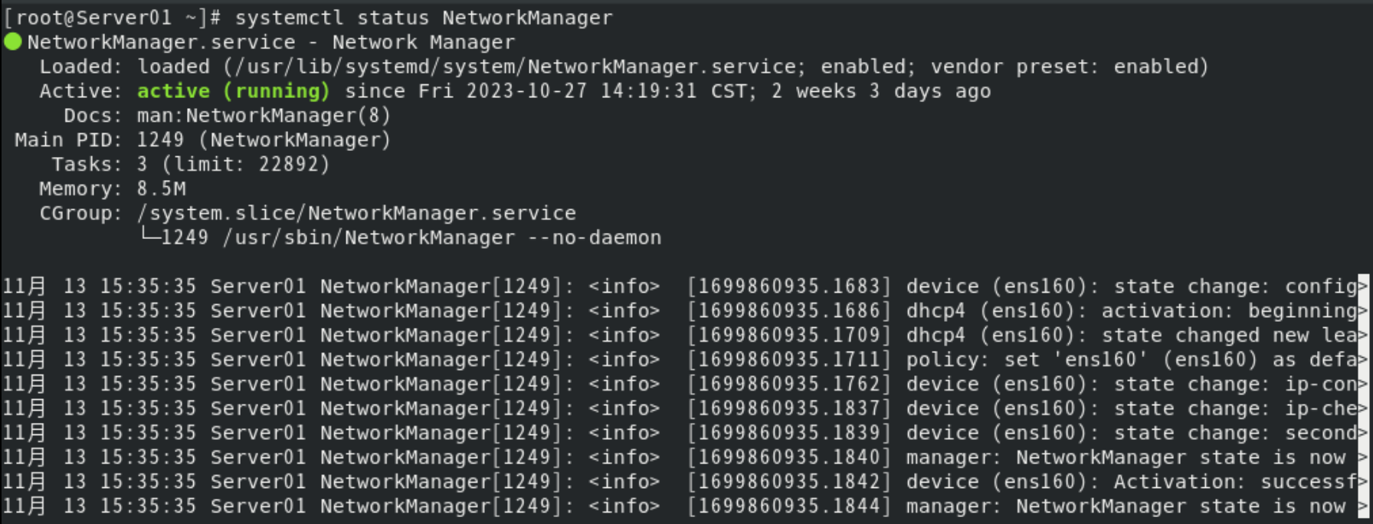Click truncation arrow after 'Activation: successf' line
This screenshot has width=1373, height=524.
(1362, 482)
